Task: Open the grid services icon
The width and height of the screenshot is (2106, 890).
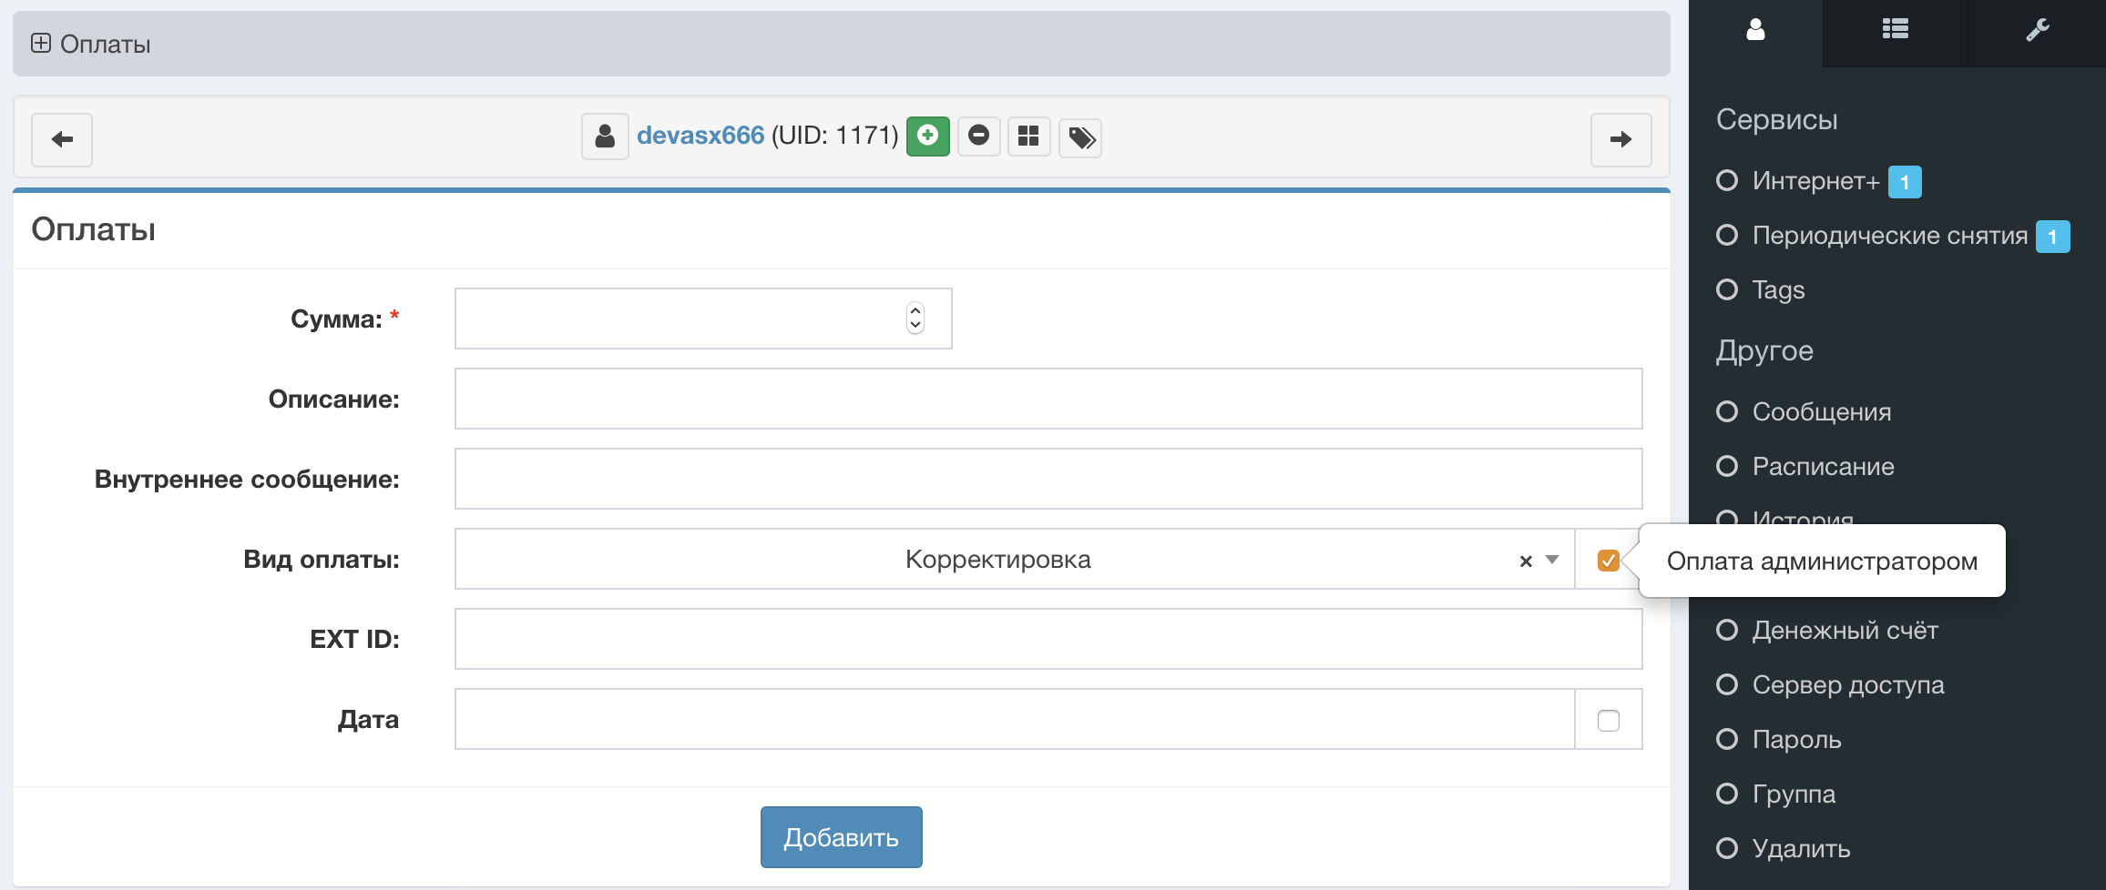Action: click(1028, 137)
